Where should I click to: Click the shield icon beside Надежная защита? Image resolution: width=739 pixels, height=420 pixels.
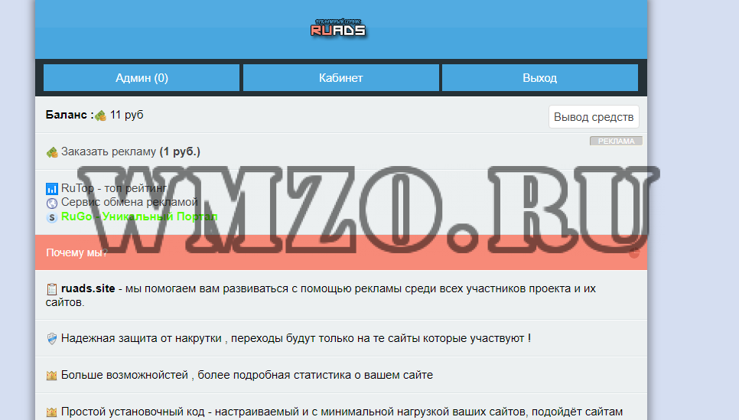click(x=52, y=338)
